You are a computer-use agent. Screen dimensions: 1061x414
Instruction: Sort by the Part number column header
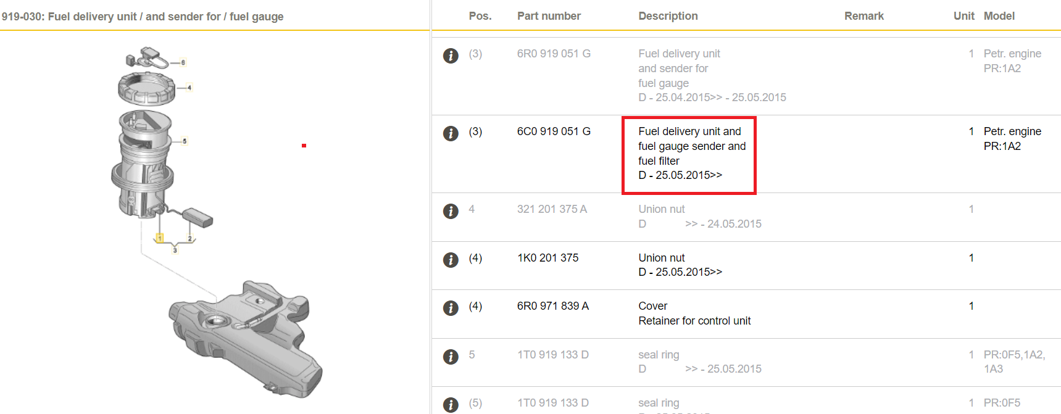(x=549, y=15)
